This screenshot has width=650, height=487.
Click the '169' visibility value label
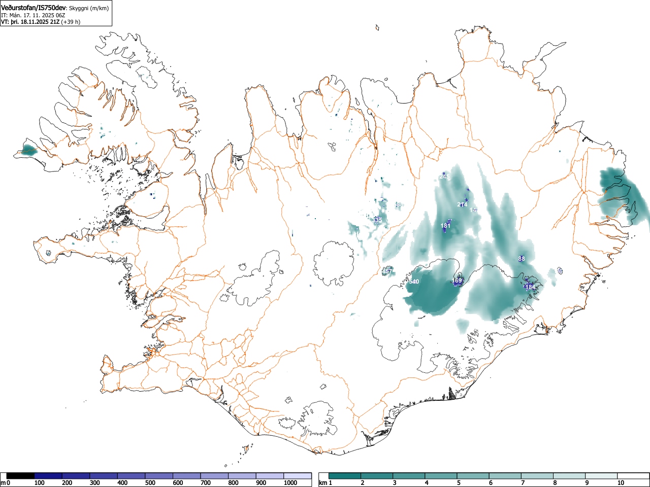coord(457,281)
